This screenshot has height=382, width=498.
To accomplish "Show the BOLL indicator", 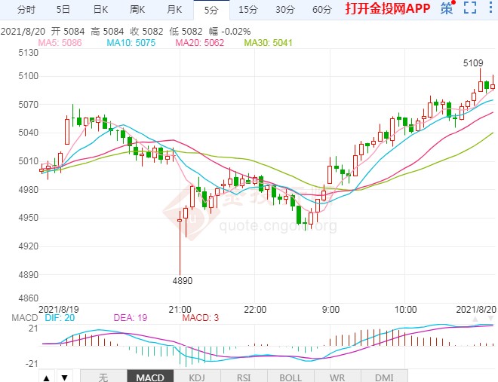I will pyautogui.click(x=290, y=377).
